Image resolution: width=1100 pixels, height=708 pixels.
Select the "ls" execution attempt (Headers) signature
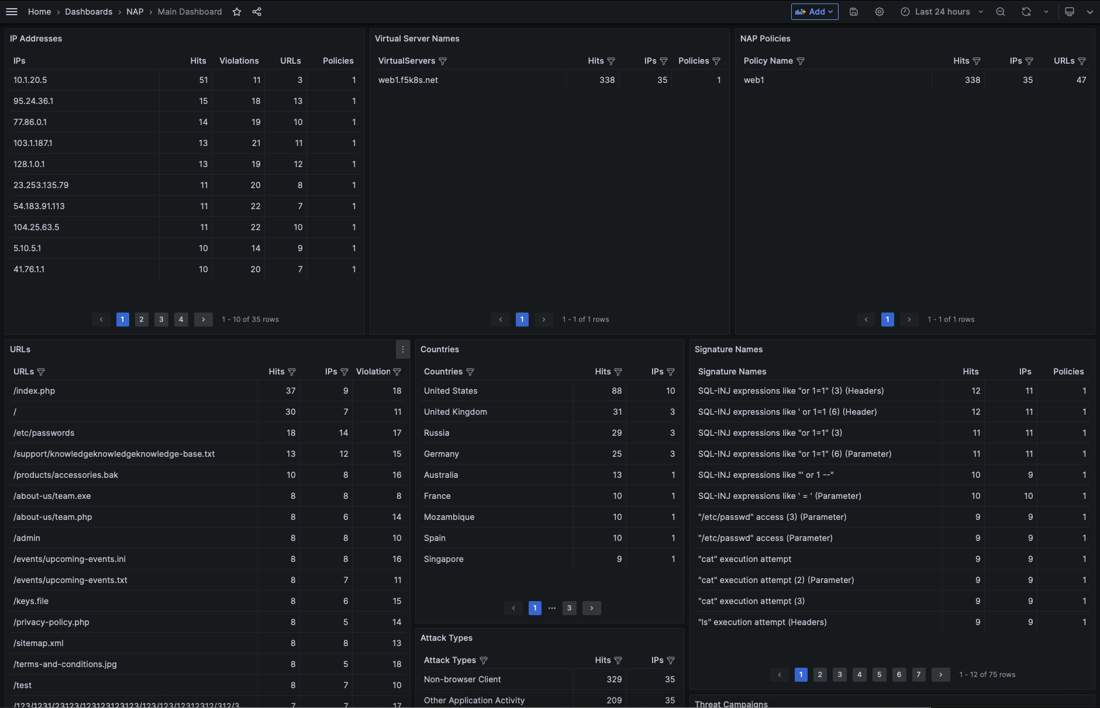763,622
